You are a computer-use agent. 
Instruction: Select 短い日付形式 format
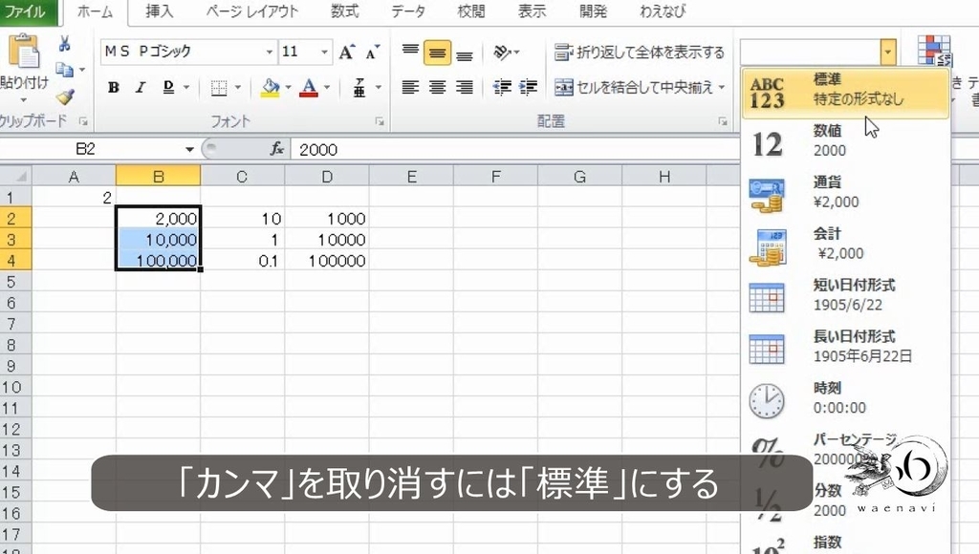(x=845, y=295)
